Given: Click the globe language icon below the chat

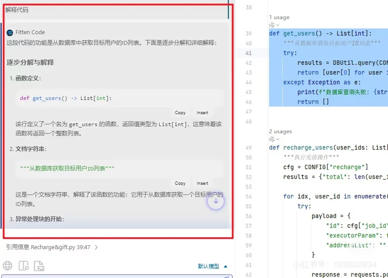Looking at the screenshot, I should pyautogui.click(x=7, y=266).
